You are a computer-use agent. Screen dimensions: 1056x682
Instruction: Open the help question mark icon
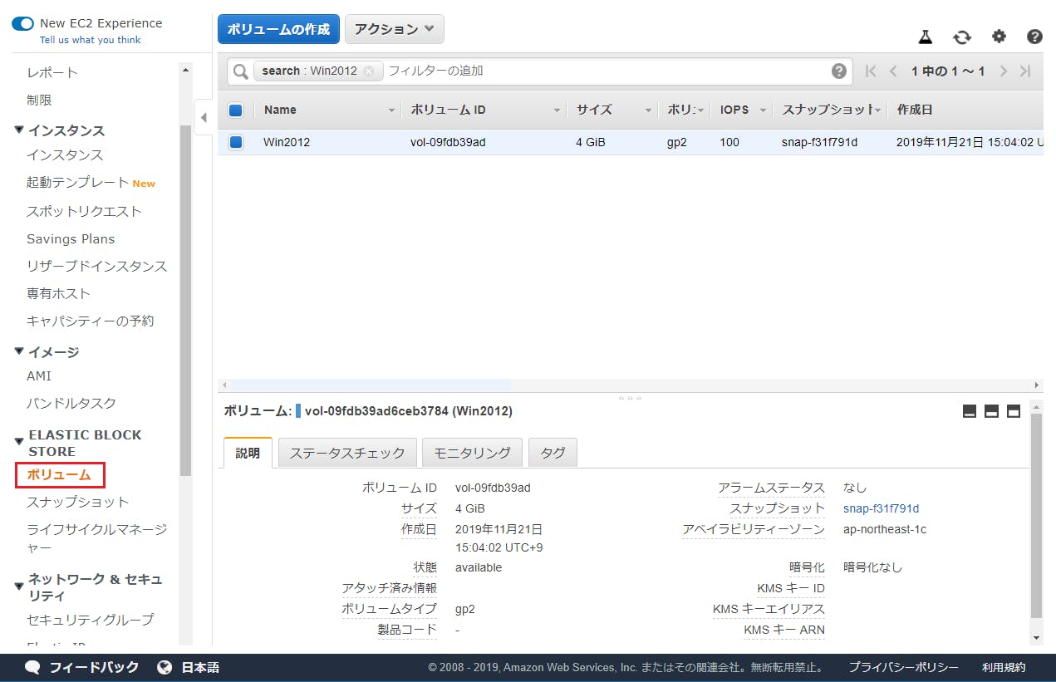1034,37
